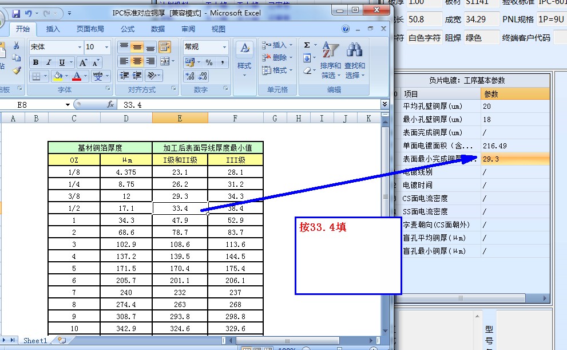The width and height of the screenshot is (567, 350).
Task: Open the 常规 number format dropdown
Action: coord(224,47)
